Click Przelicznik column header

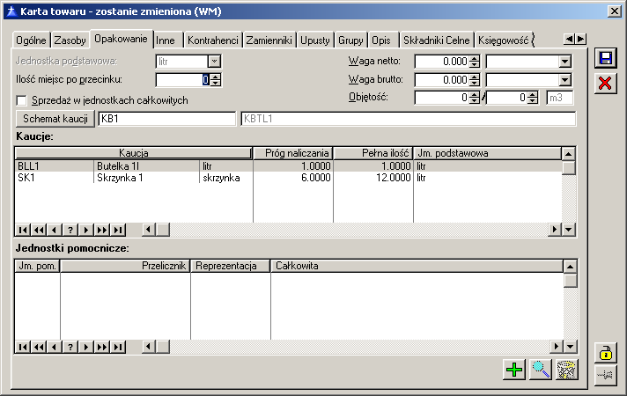[x=126, y=266]
